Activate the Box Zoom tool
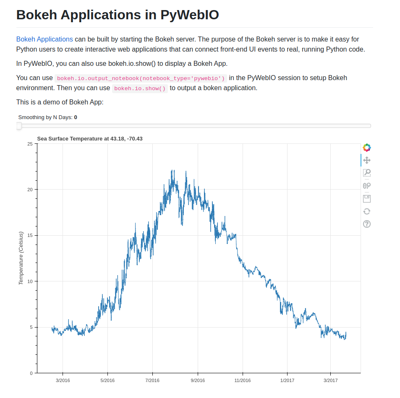The width and height of the screenshot is (400, 398). (366, 173)
